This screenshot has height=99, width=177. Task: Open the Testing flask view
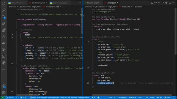coord(4,37)
